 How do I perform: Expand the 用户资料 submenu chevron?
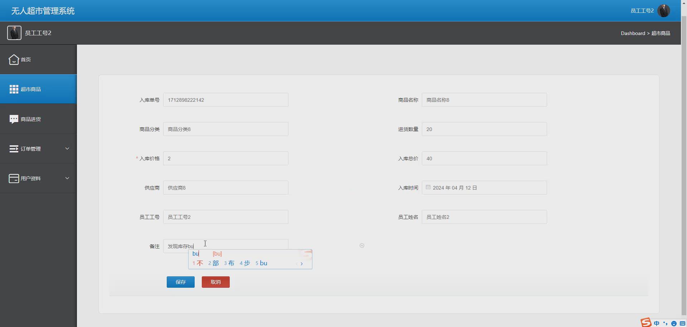[67, 178]
